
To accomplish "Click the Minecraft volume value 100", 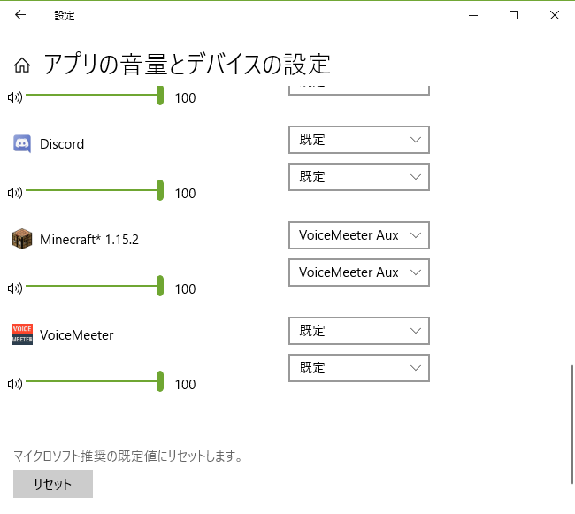I will click(x=185, y=289).
